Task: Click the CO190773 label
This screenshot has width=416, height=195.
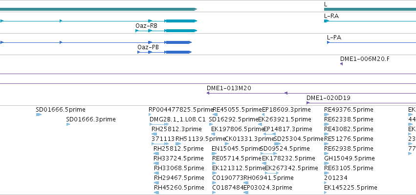Action: 228,178
